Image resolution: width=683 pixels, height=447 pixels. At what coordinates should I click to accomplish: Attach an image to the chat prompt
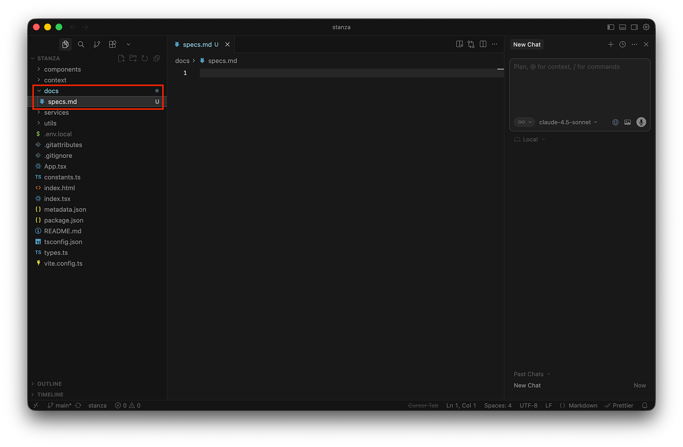[627, 122]
